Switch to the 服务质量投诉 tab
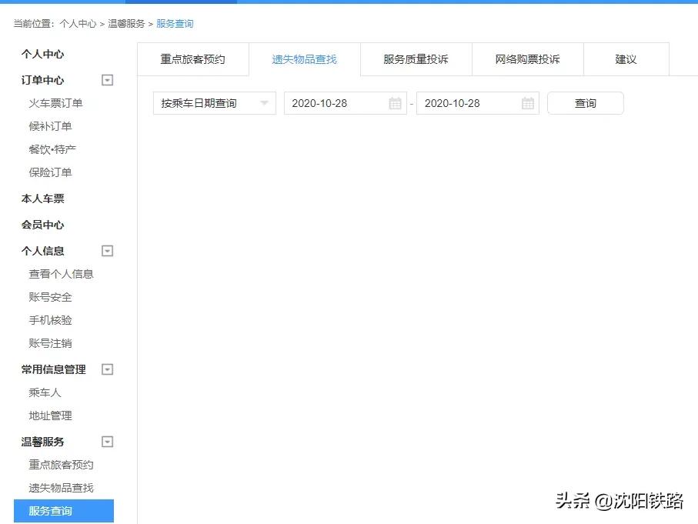 coord(416,58)
